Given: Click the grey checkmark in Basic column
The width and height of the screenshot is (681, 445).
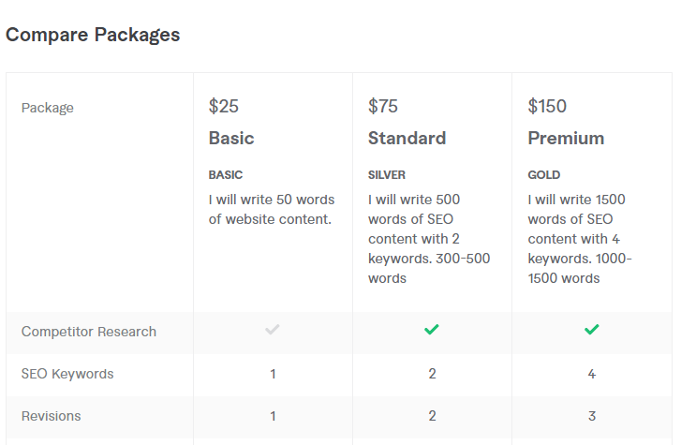Looking at the screenshot, I should (x=273, y=330).
